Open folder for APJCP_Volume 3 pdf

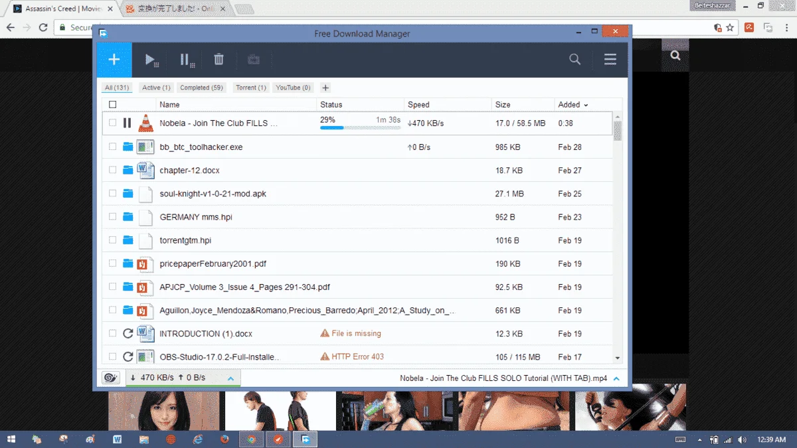128,287
